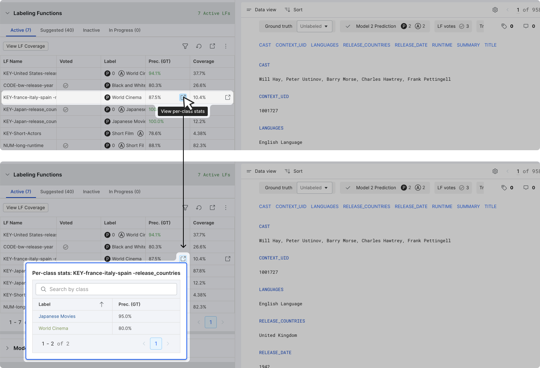Click tag icon in upper data viewer toolbar
Screen dimensions: 540x368
point(504,26)
